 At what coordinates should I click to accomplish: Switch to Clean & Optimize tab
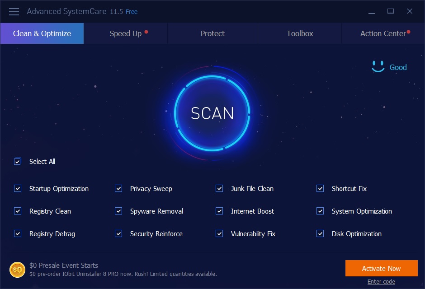tap(42, 33)
